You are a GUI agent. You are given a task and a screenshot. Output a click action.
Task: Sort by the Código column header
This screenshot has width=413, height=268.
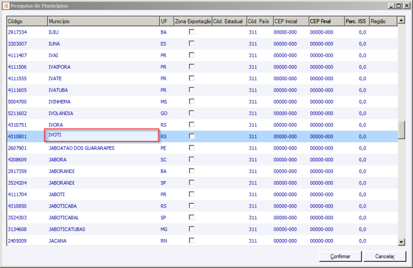27,21
